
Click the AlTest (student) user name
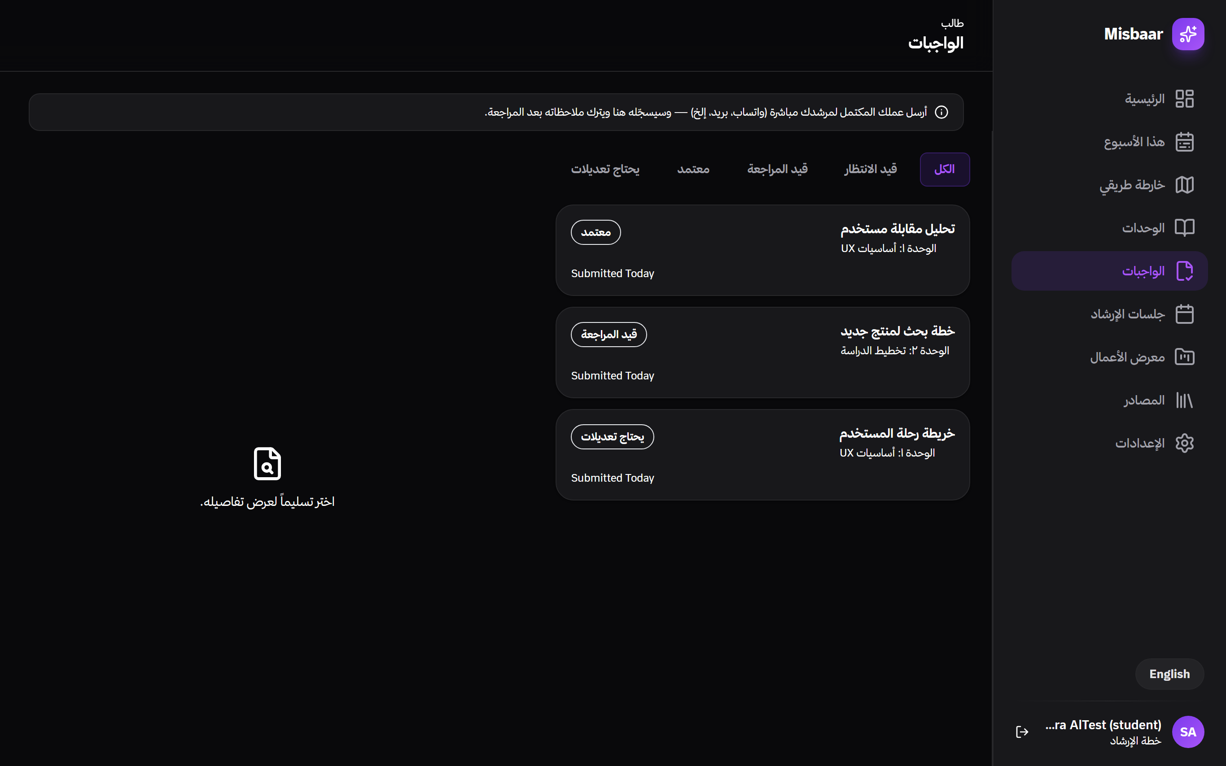pyautogui.click(x=1103, y=725)
